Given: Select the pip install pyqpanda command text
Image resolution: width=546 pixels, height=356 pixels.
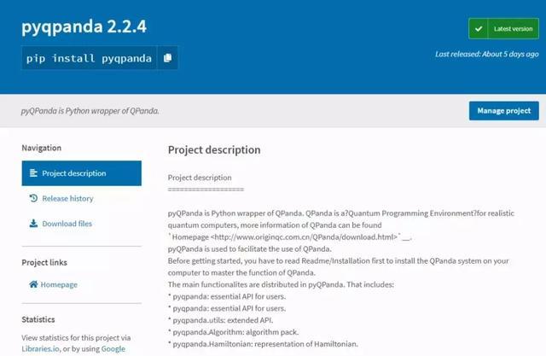Looking at the screenshot, I should point(90,58).
